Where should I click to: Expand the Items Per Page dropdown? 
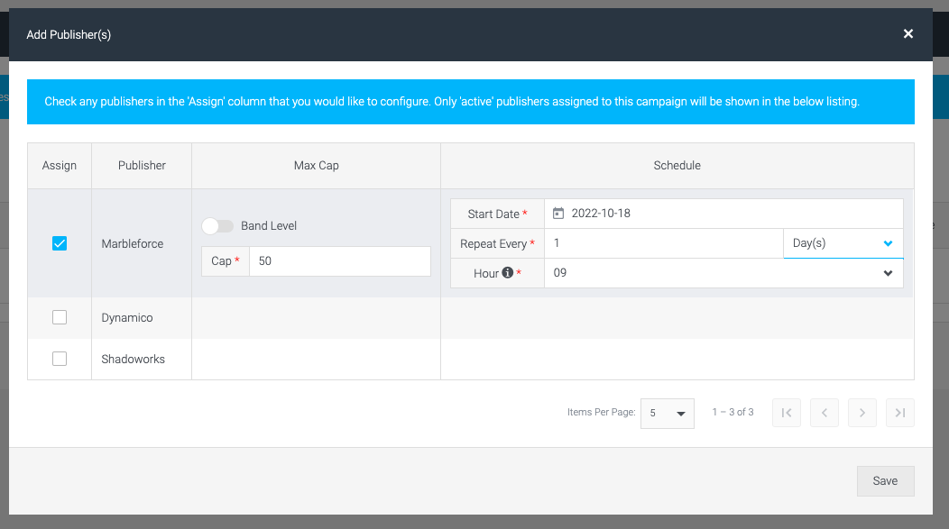(x=667, y=413)
